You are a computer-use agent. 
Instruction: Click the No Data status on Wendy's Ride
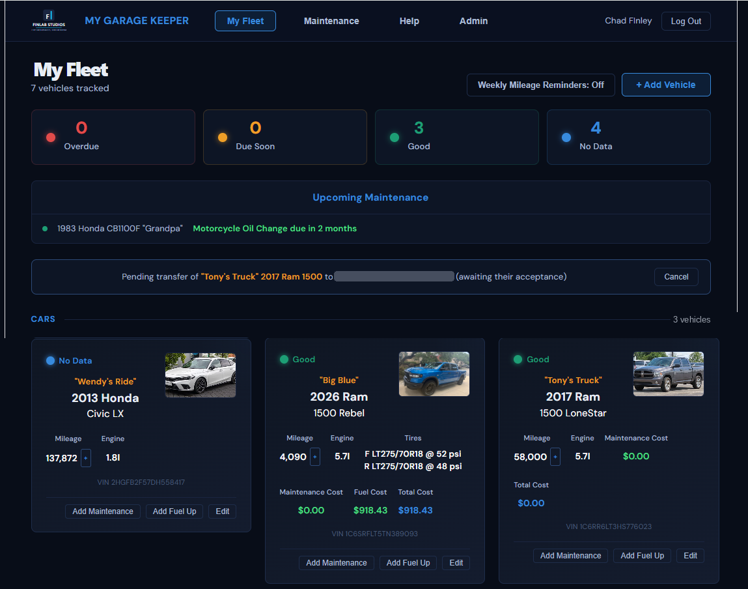pos(69,361)
